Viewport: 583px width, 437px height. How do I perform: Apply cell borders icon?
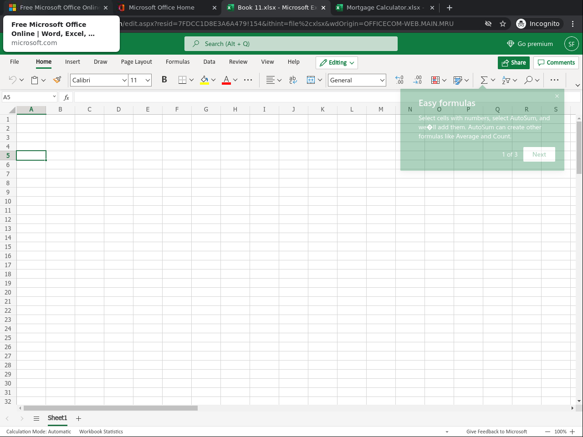click(182, 80)
